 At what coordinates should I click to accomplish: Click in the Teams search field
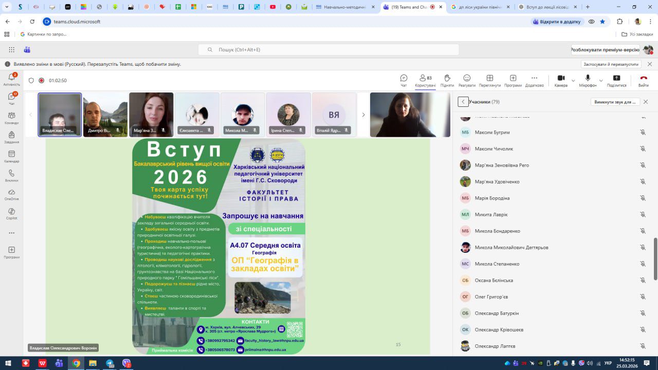click(x=329, y=50)
